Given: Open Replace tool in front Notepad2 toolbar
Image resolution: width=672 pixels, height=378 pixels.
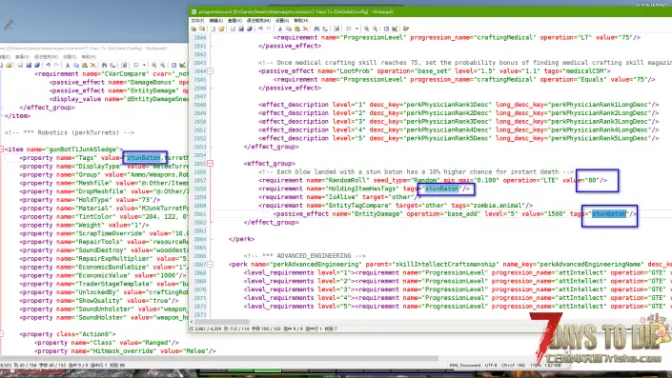Looking at the screenshot, I should click(325, 29).
